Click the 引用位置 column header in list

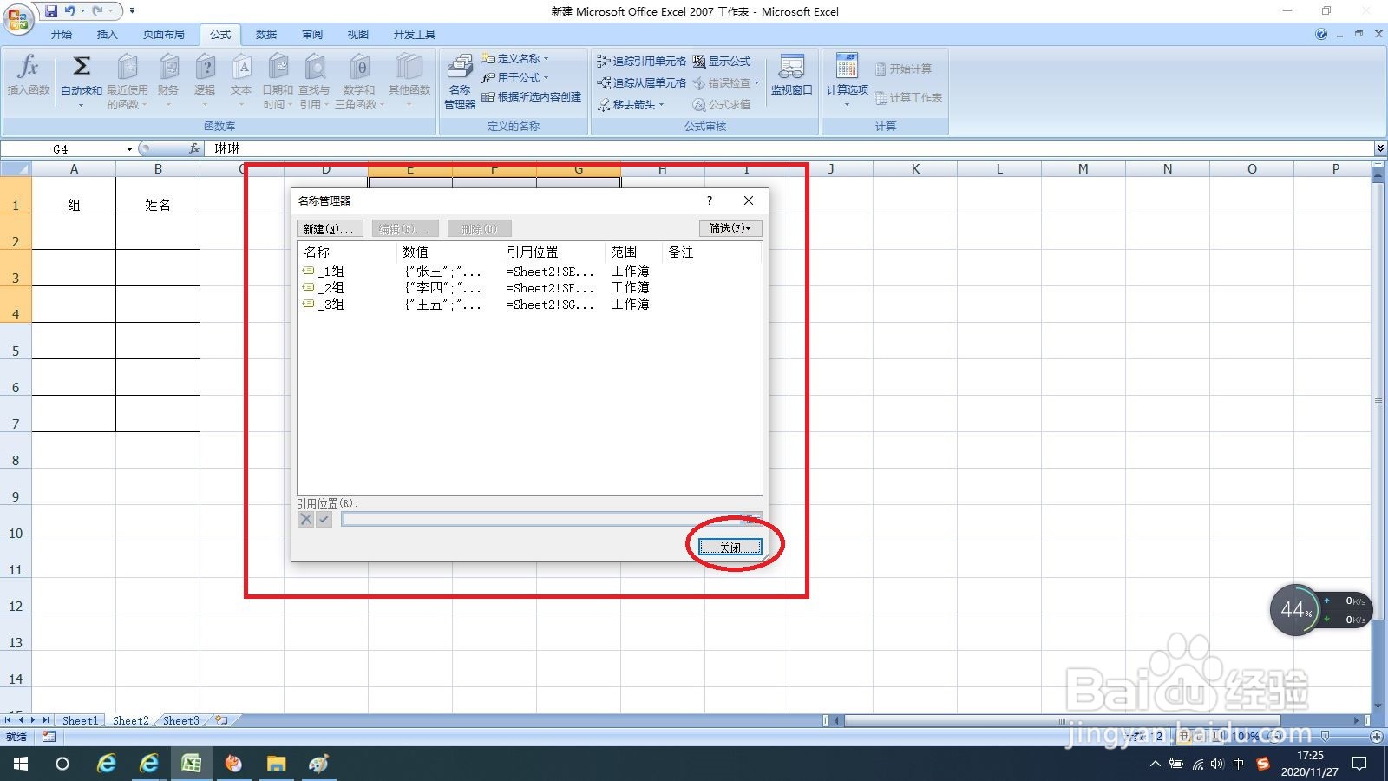tap(553, 252)
